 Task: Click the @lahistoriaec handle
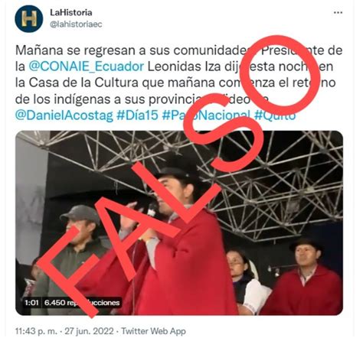point(76,24)
